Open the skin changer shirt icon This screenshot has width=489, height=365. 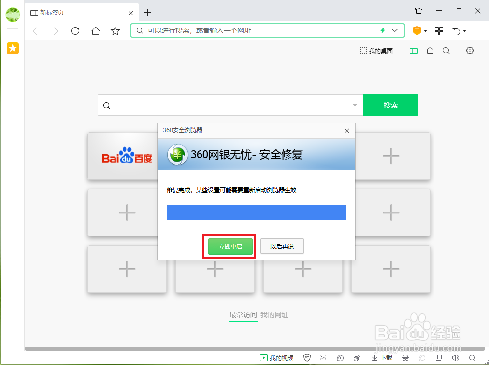tap(419, 11)
